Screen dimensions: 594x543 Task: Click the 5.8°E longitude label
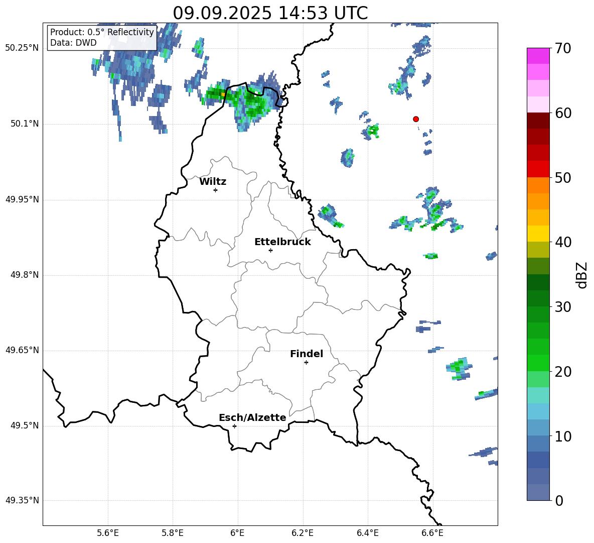pyautogui.click(x=173, y=533)
